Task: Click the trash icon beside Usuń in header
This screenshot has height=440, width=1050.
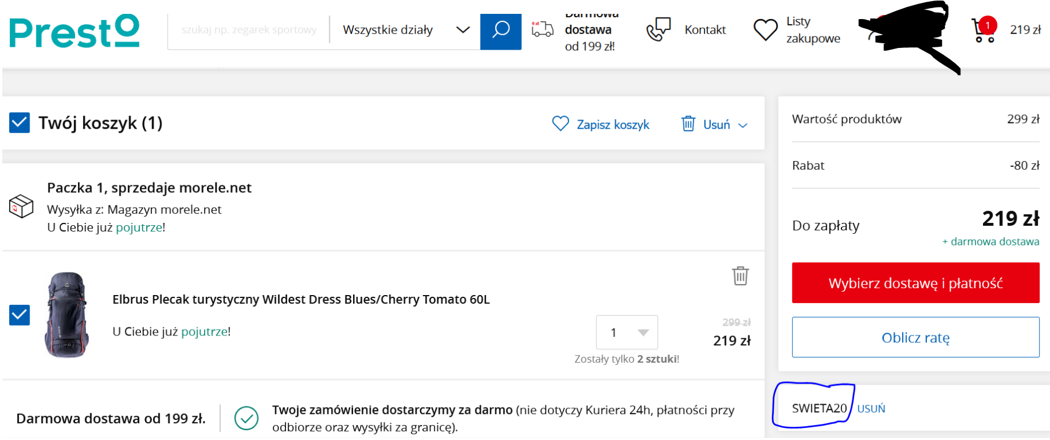Action: pyautogui.click(x=688, y=124)
